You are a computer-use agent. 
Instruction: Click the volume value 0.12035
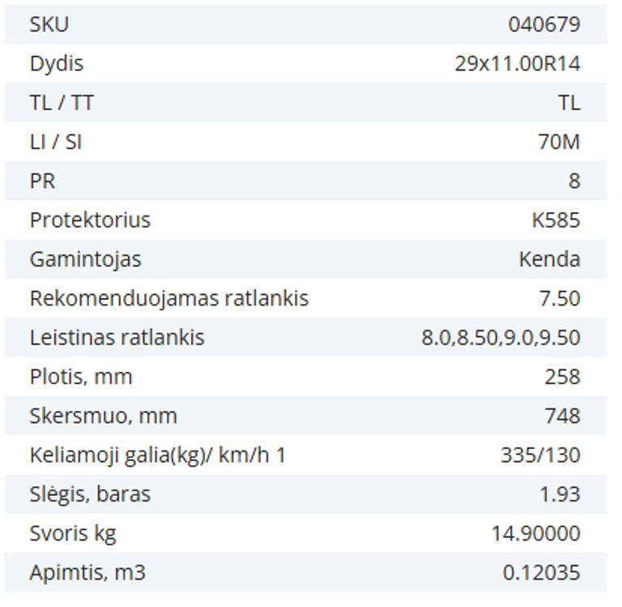[541, 572]
